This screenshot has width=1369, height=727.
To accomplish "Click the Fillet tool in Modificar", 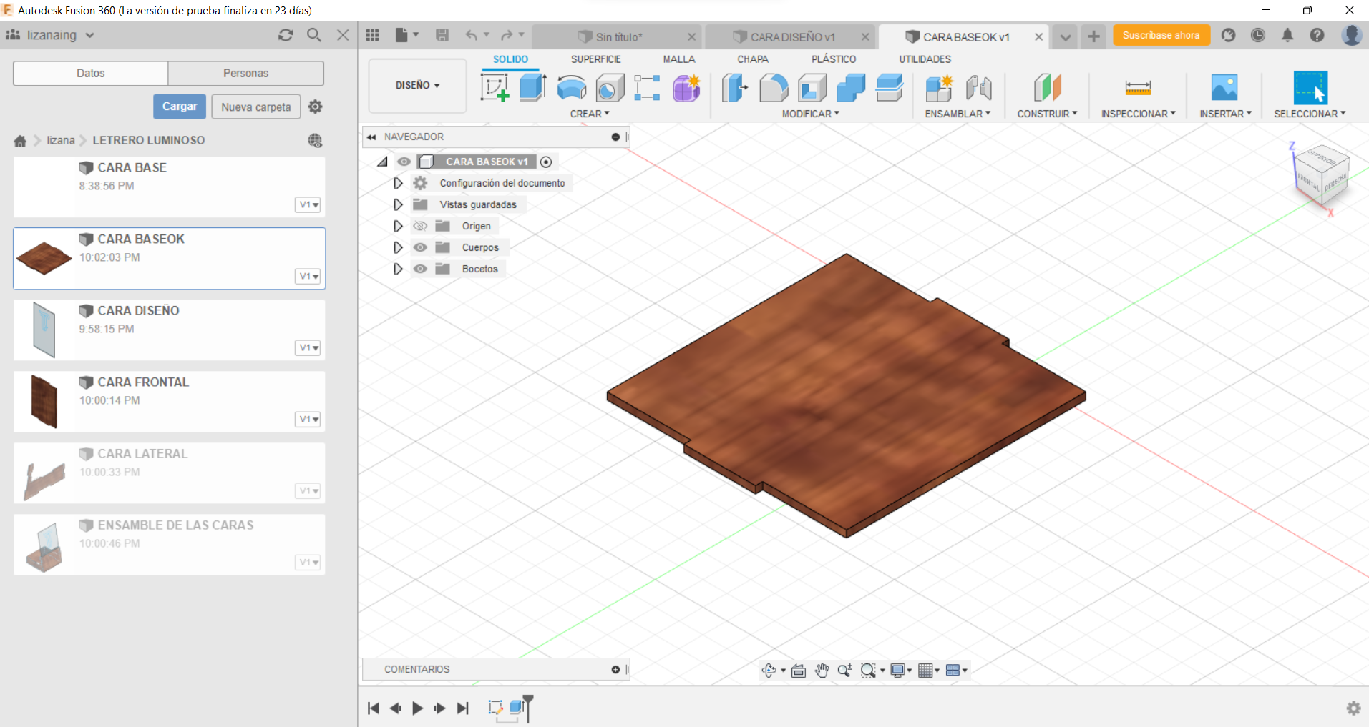I will (x=774, y=88).
